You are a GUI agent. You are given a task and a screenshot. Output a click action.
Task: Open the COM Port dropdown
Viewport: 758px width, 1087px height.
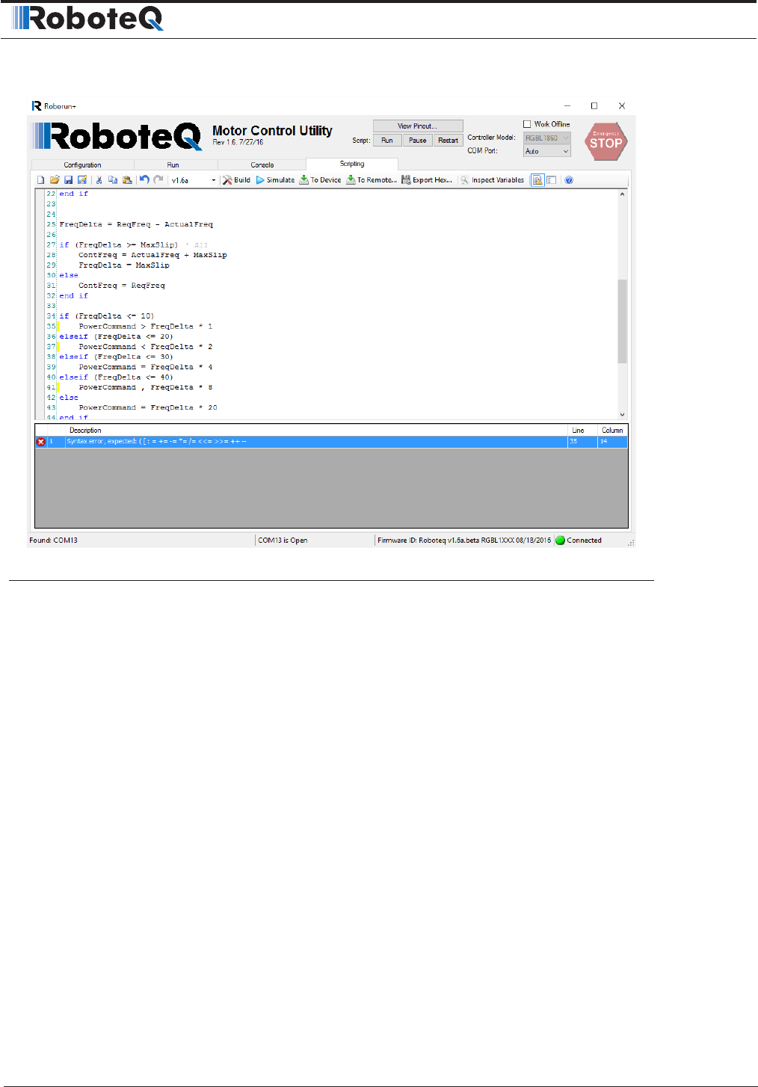click(547, 151)
